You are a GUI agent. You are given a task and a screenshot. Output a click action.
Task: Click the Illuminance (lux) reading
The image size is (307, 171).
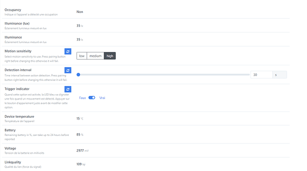coord(80,26)
